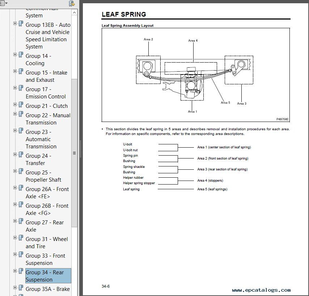Open Group 22 Manual Transmission bookmark
This screenshot has height=296, width=309.
click(48, 119)
